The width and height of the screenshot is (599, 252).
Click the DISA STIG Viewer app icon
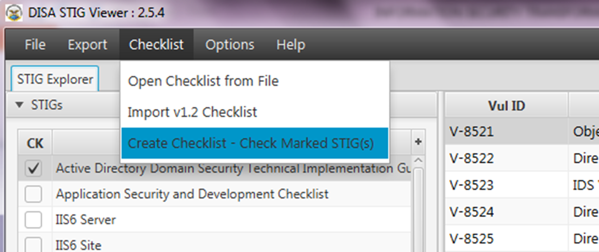click(x=13, y=12)
